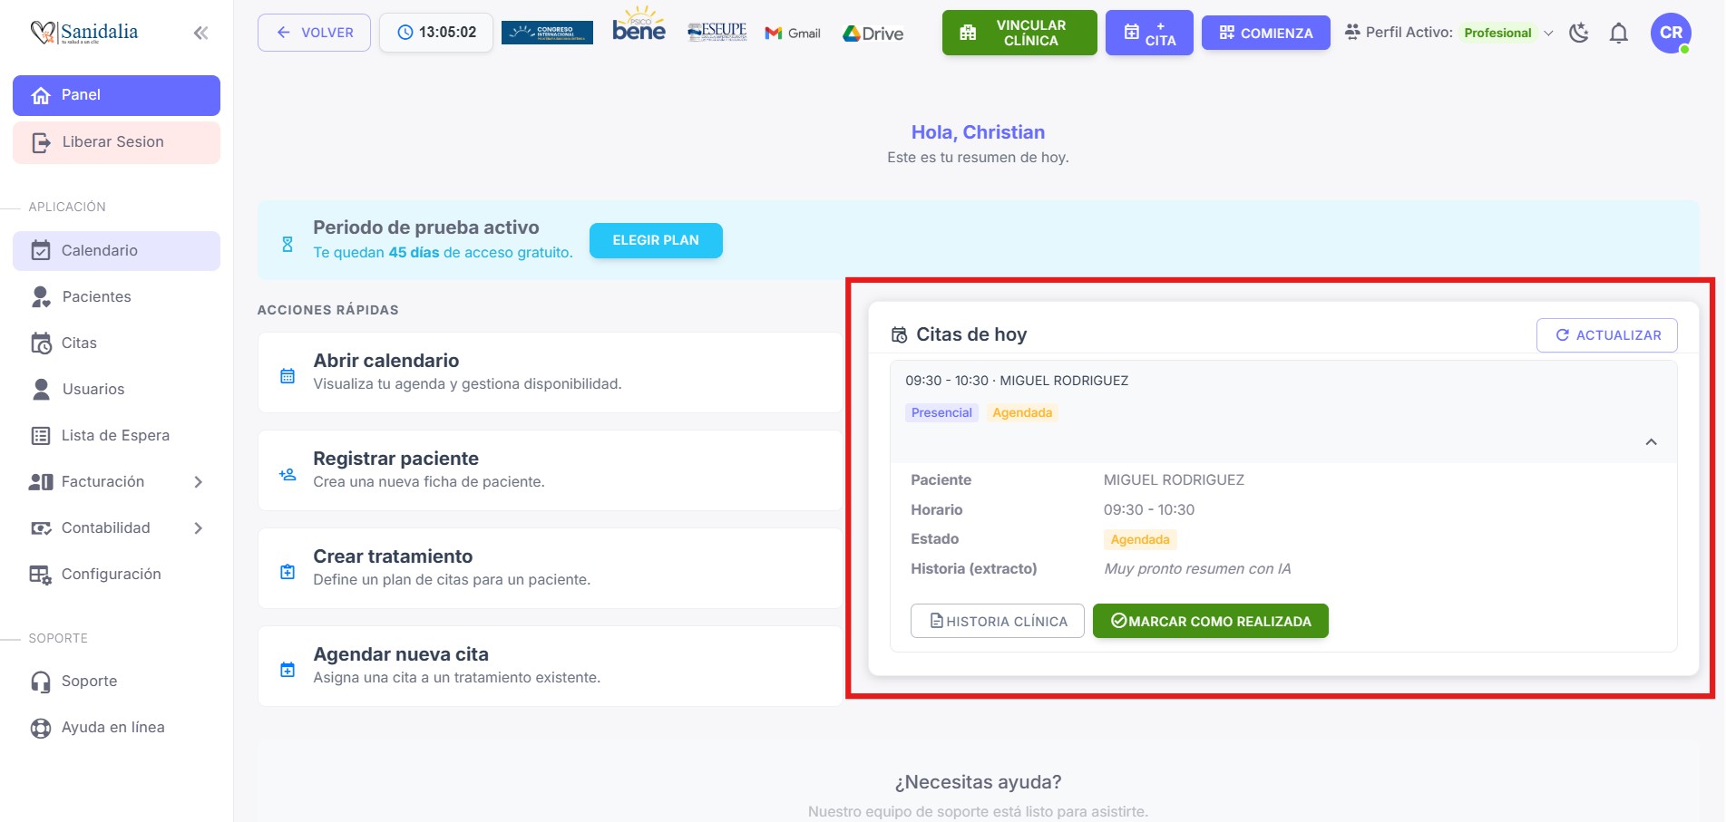Open the Registrar paciente quick action card

click(x=550, y=469)
